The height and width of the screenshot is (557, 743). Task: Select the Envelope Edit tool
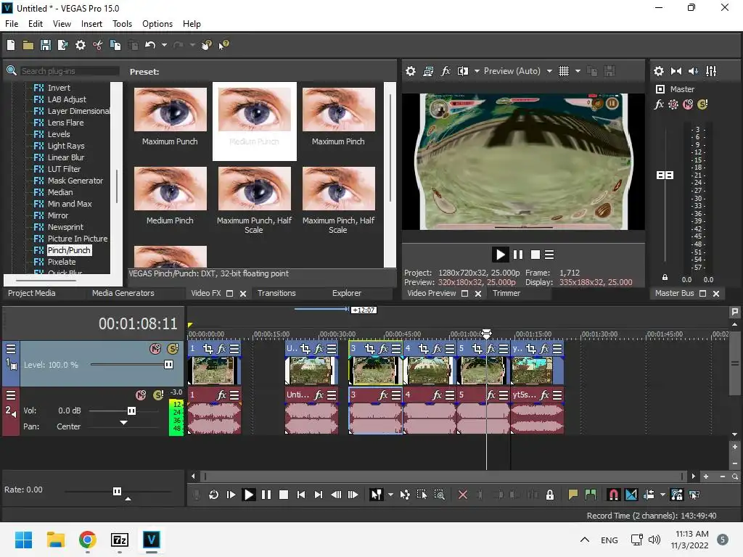click(x=405, y=495)
